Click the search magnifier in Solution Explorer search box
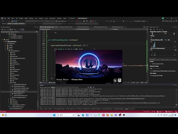This screenshot has width=178, height=134. (x=36, y=32)
